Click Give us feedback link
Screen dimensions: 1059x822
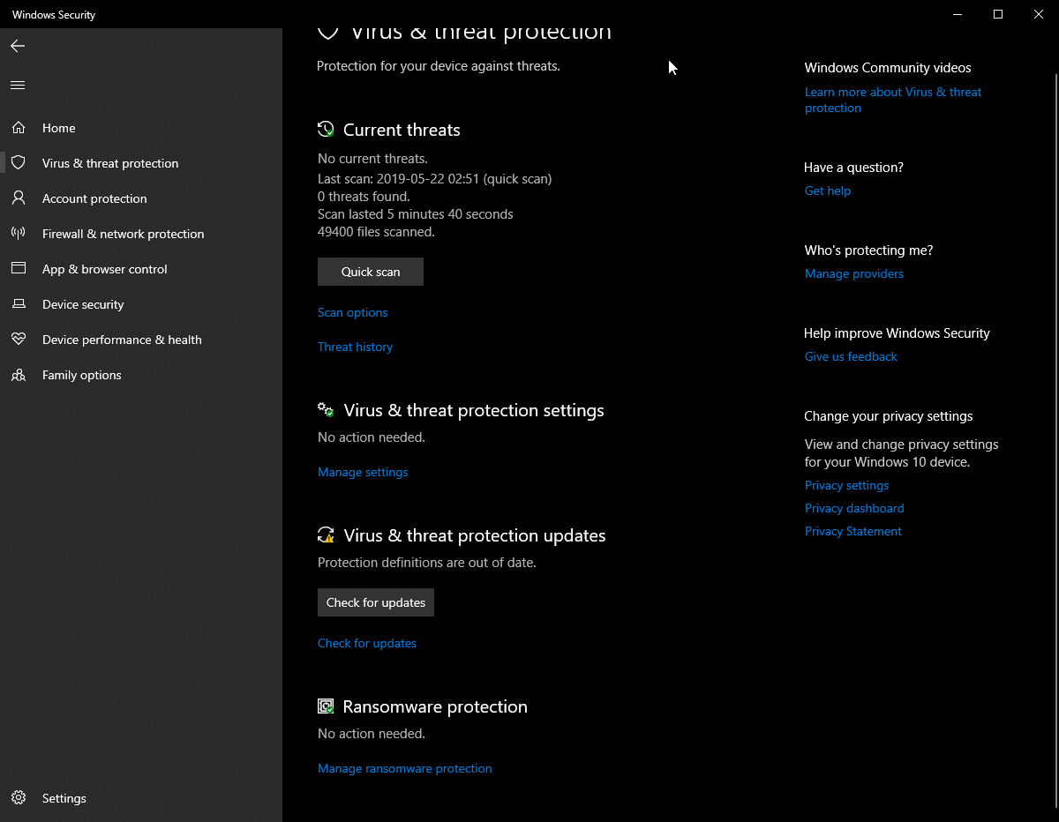(x=851, y=356)
